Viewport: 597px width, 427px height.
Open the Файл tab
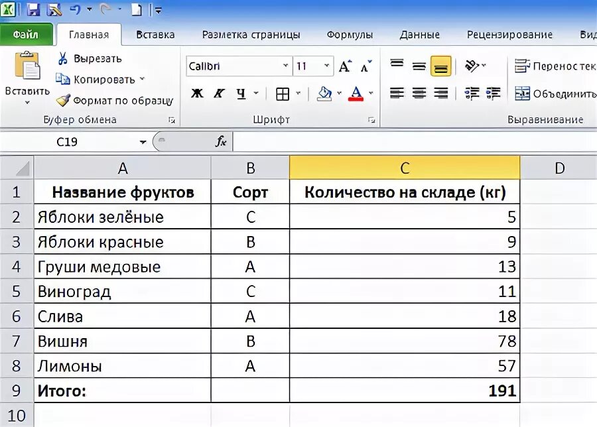click(26, 34)
